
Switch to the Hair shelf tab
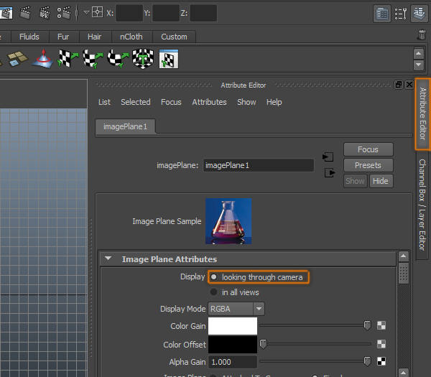pos(95,37)
